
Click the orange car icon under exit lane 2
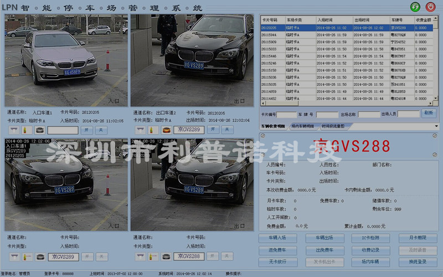click(166, 130)
